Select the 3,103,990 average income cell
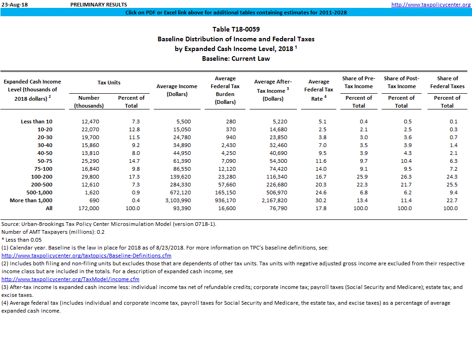Viewport: 472px width, 340px height. pos(178,200)
